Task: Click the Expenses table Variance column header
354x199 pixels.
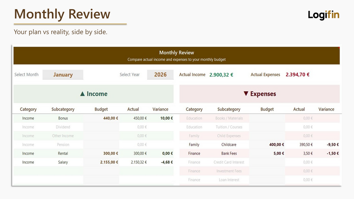Action: pyautogui.click(x=326, y=109)
